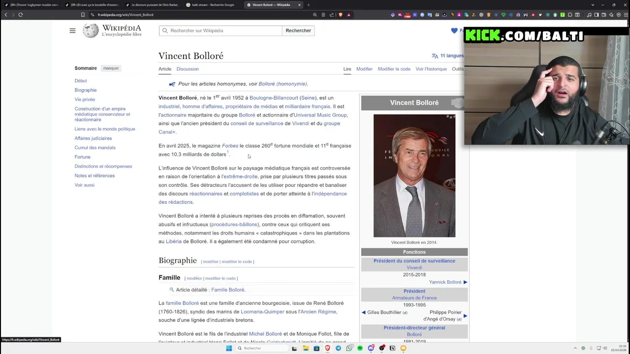
Task: Go forward in browser history
Action: coord(13,15)
